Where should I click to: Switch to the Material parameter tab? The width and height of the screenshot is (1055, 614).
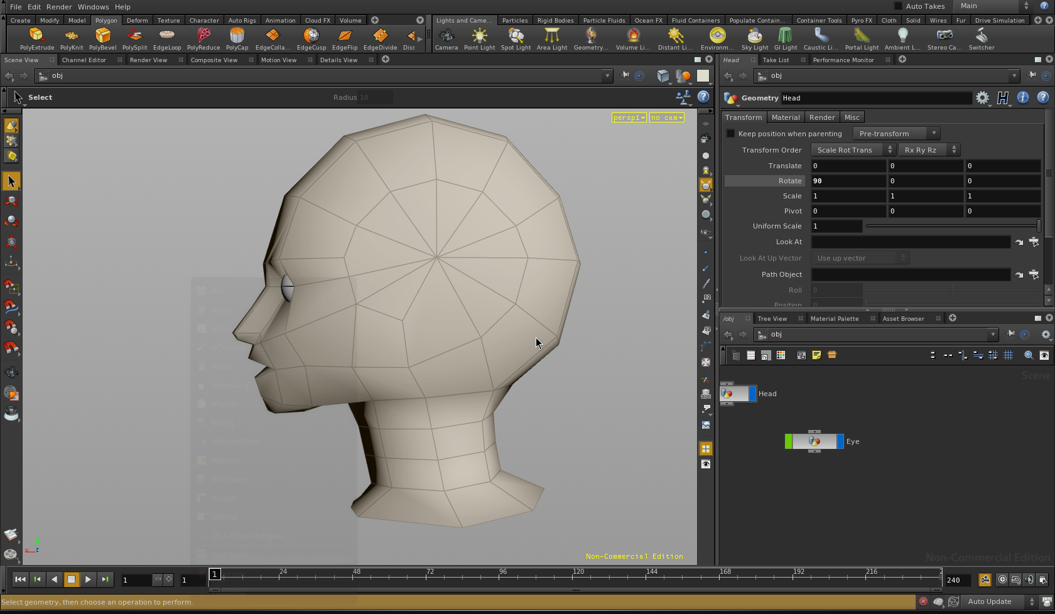coord(785,117)
